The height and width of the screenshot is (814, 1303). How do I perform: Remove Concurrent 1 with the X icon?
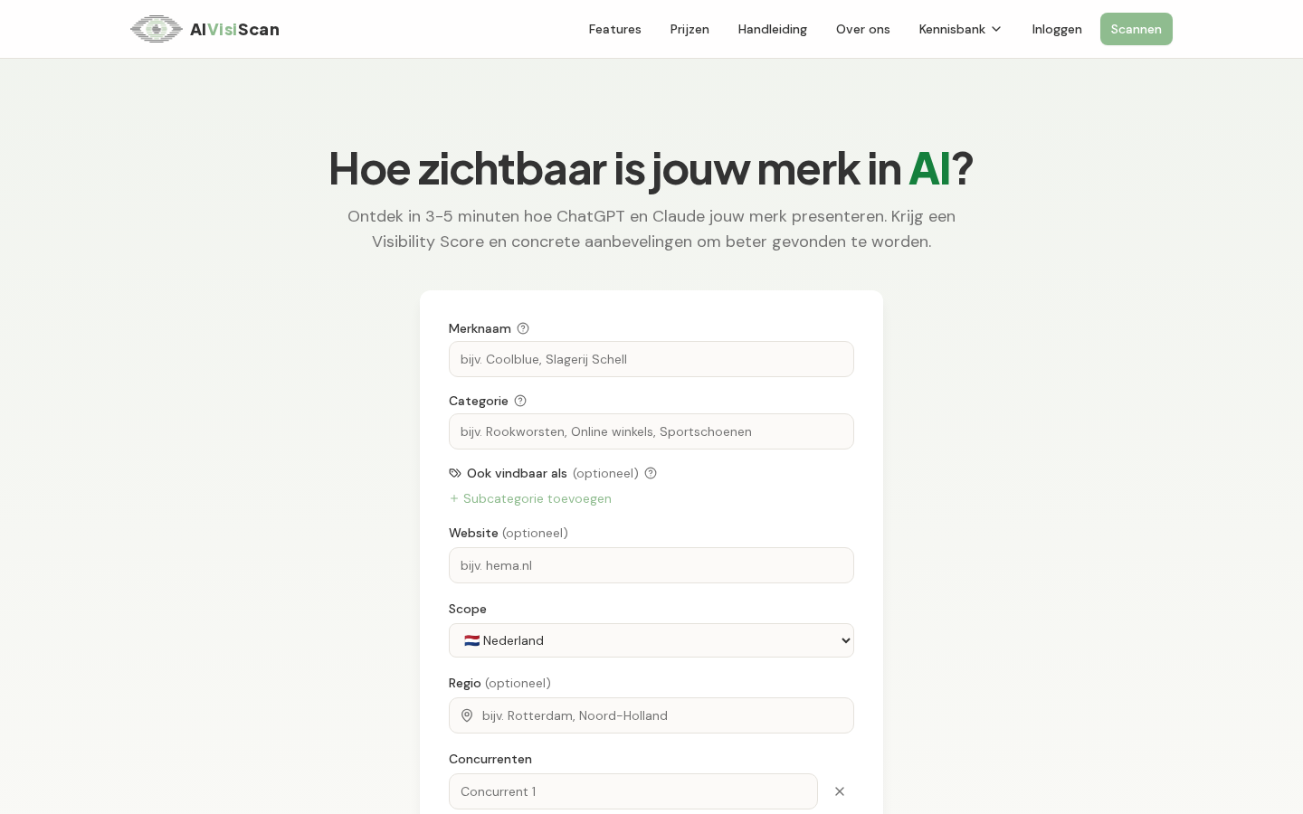point(840,791)
